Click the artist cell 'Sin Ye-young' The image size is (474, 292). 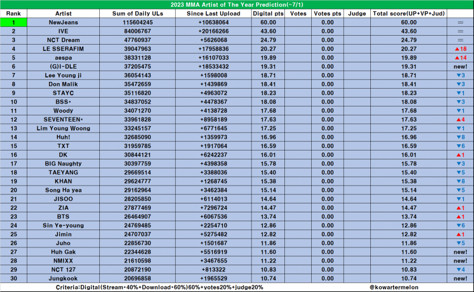[63, 225]
